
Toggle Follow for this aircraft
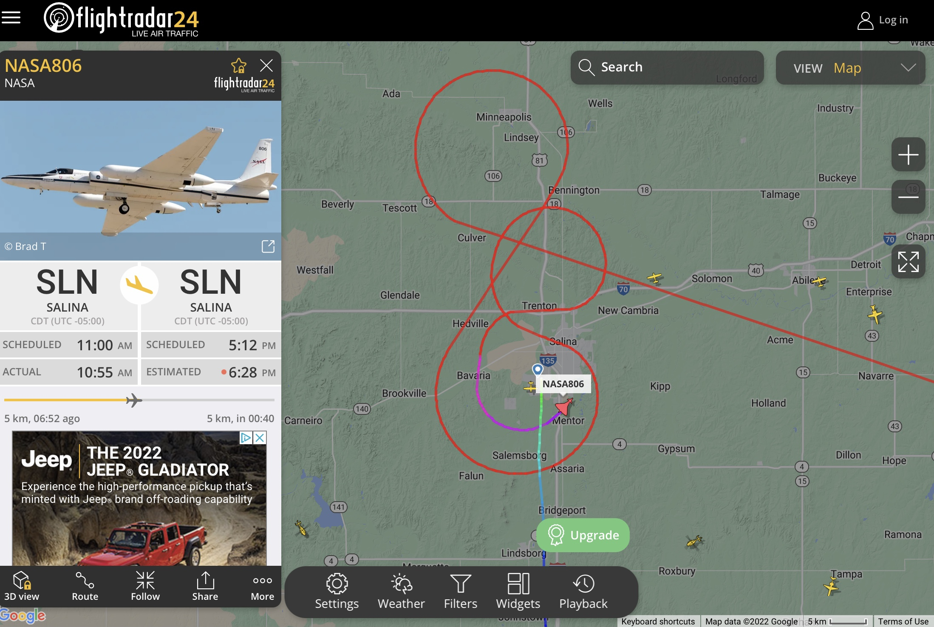145,586
